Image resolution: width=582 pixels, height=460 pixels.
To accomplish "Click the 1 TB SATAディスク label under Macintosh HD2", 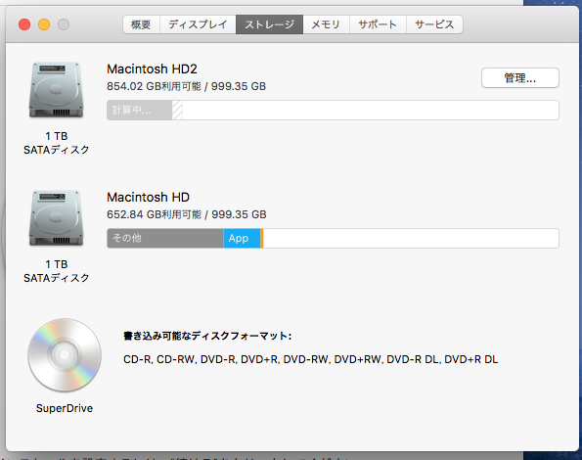I will [57, 143].
